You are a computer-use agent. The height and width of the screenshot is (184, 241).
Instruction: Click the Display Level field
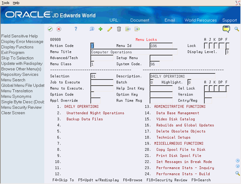point(227,52)
